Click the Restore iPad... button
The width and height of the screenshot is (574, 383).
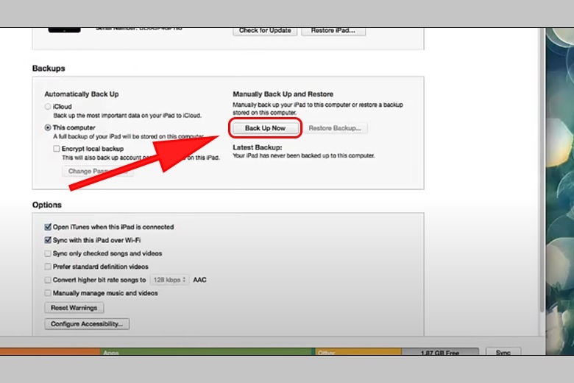tap(333, 31)
